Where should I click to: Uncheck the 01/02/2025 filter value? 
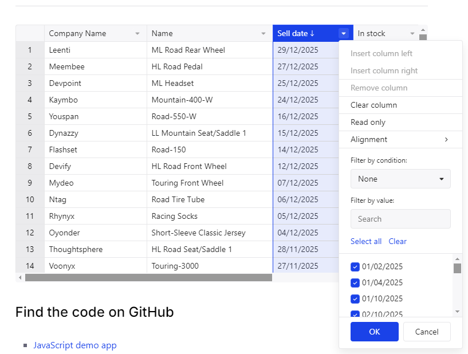tap(355, 266)
